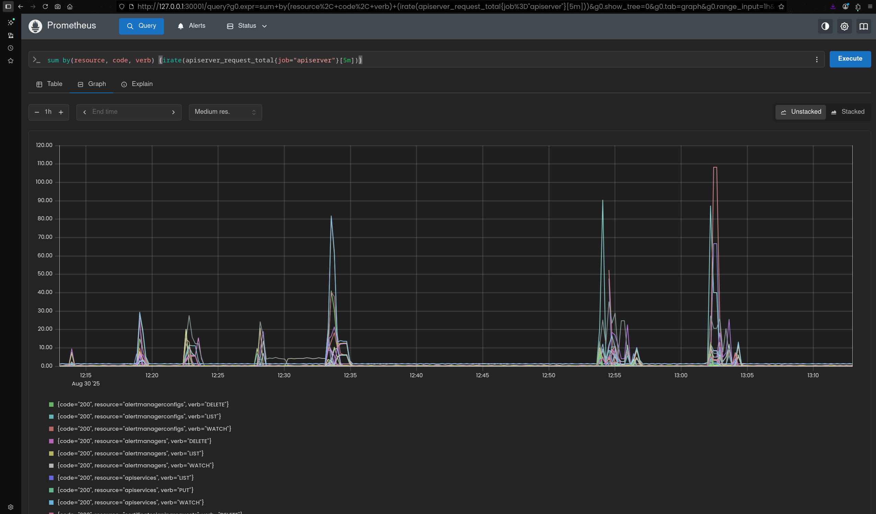Switch to the Graph tab
876x514 pixels.
click(92, 84)
